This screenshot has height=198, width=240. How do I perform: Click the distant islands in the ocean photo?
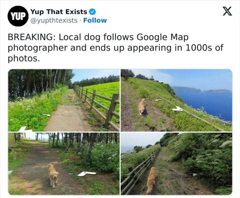pos(201,90)
